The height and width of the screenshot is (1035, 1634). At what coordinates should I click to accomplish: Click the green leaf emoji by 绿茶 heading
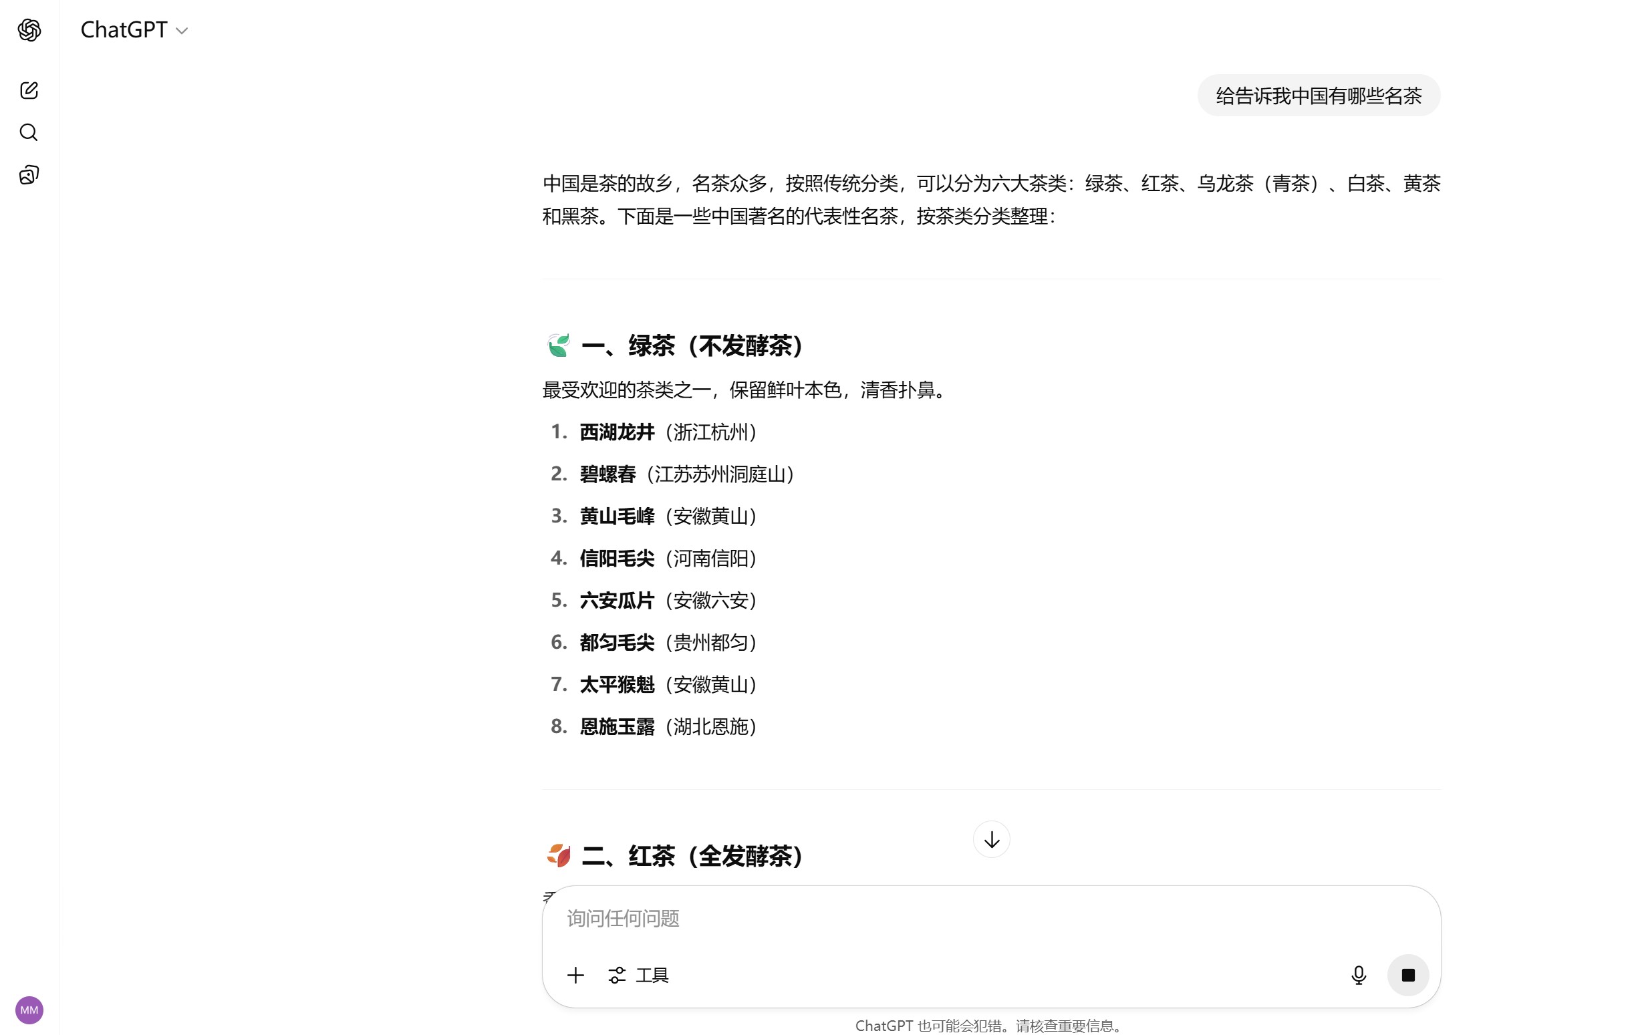pos(559,345)
